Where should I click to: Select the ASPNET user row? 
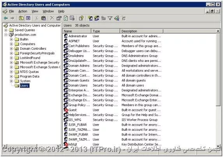113,41
